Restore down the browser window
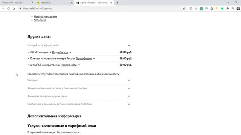Viewport: 241px width, 135px height. 236,3
